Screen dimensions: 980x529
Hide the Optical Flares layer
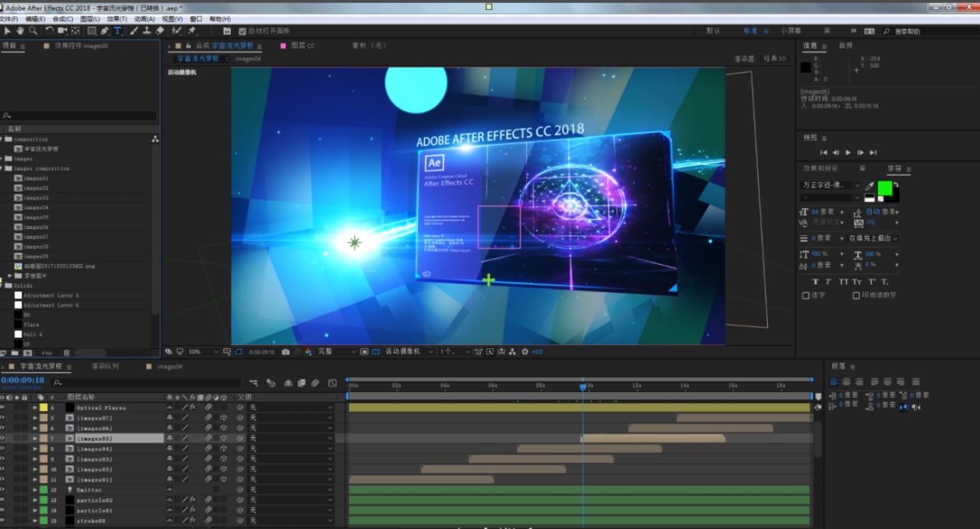click(3, 408)
